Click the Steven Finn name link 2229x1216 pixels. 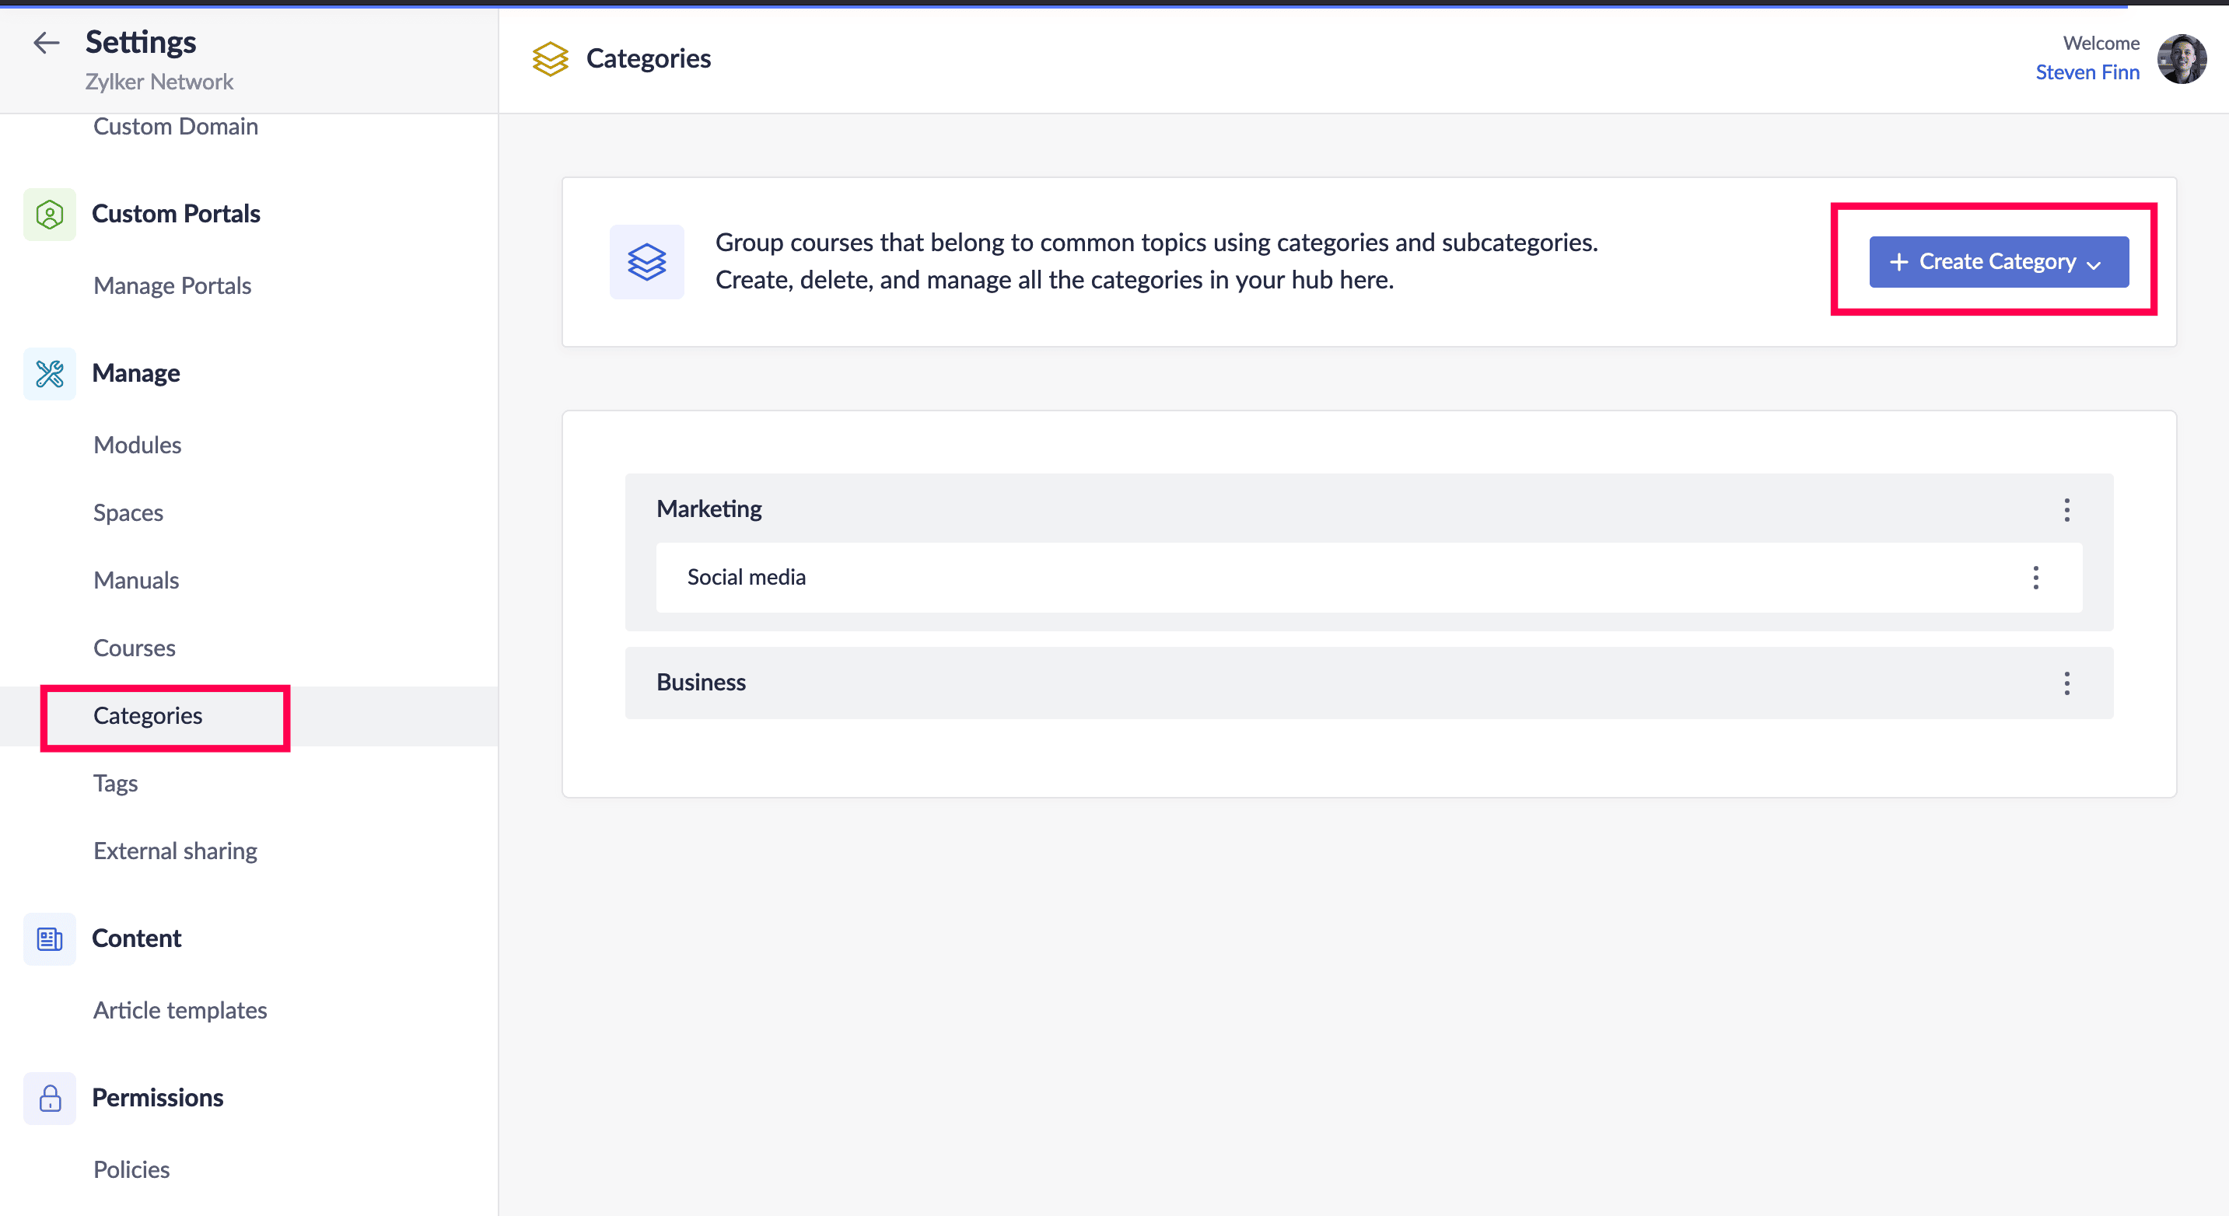2087,72
